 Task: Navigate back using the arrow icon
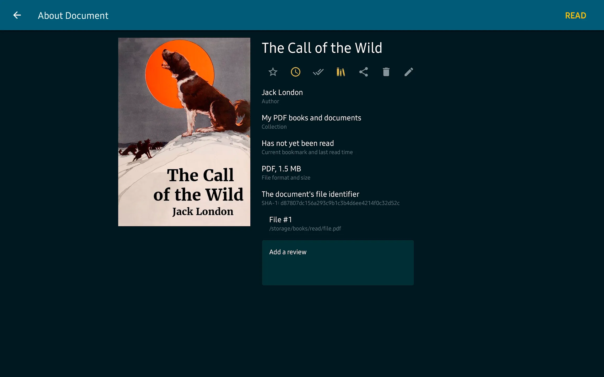[17, 15]
